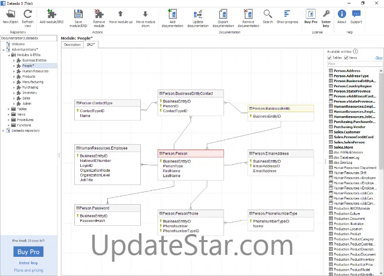Collapse the Modules & ERDs node
This screenshot has width=384, height=276.
[x=9, y=55]
